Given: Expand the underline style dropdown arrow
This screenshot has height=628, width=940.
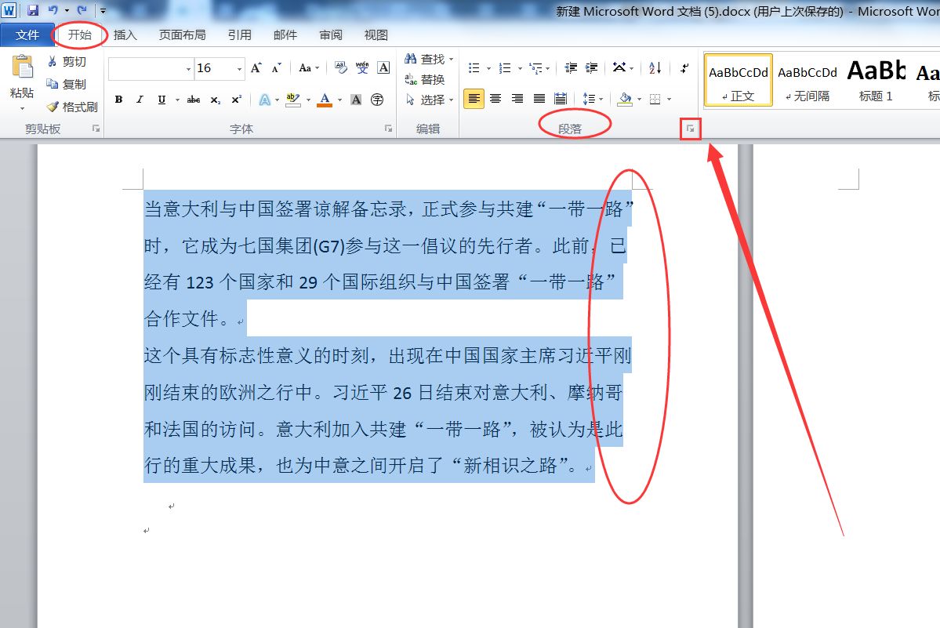Looking at the screenshot, I should tap(177, 100).
